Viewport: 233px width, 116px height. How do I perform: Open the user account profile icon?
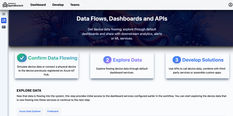pyautogui.click(x=230, y=5)
